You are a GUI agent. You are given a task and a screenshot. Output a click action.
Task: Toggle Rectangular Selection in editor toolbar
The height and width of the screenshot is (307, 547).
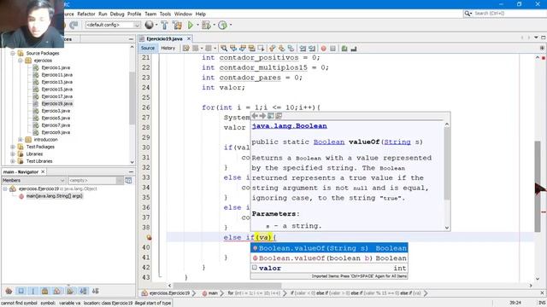[261, 49]
